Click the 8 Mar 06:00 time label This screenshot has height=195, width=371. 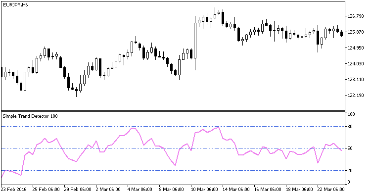pos(172,190)
